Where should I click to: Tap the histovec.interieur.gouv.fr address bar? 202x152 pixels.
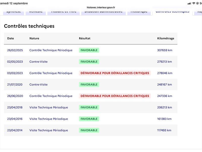[x=101, y=7]
